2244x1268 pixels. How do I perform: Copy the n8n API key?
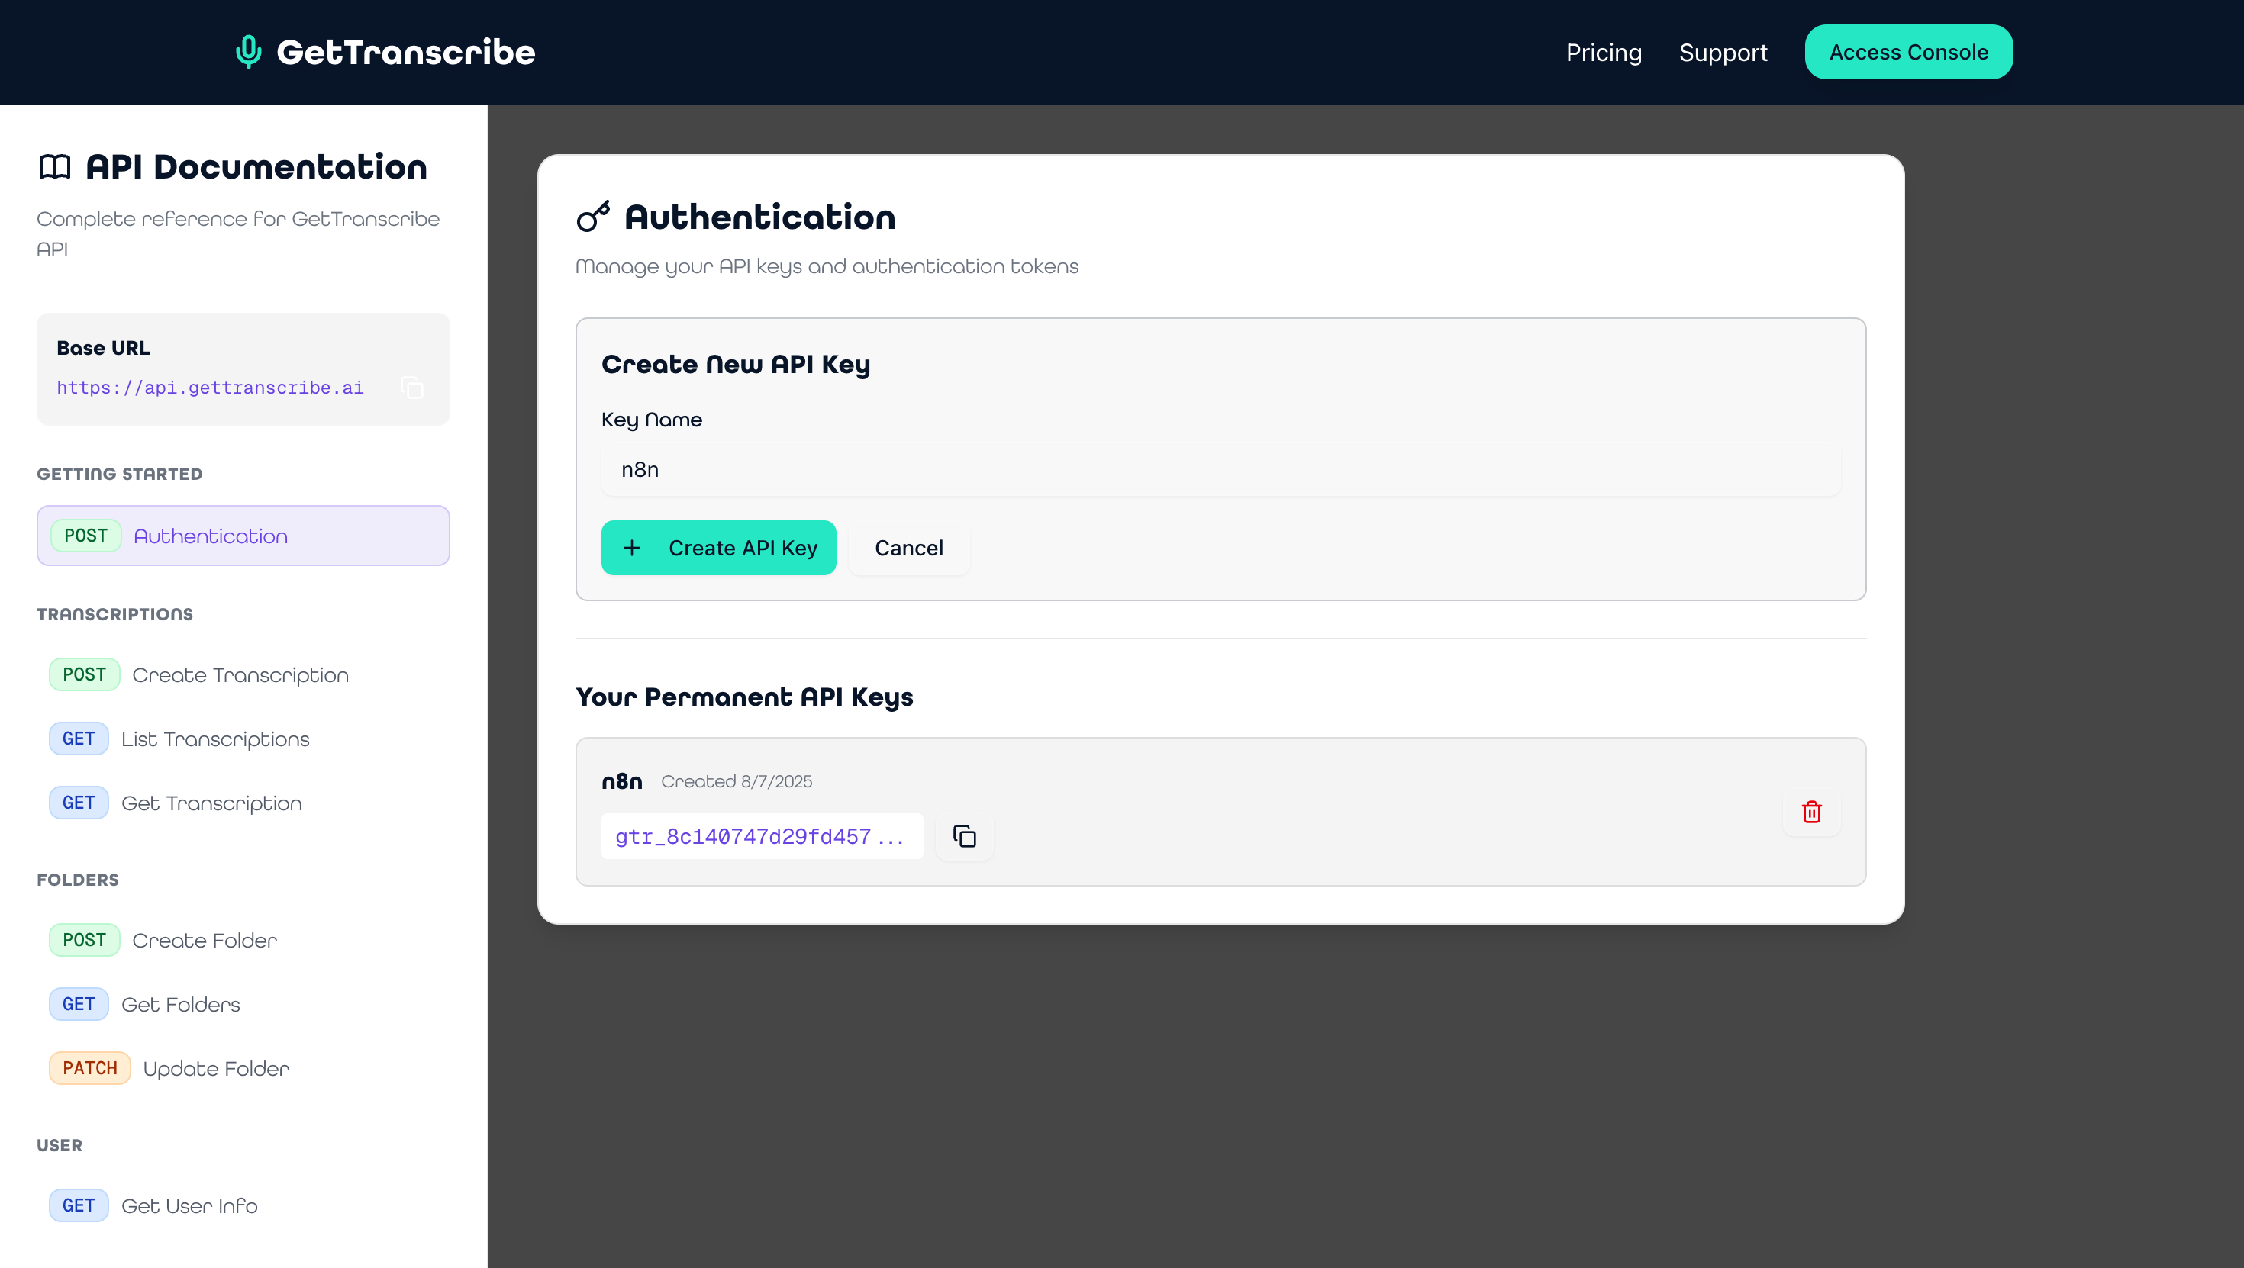tap(964, 836)
